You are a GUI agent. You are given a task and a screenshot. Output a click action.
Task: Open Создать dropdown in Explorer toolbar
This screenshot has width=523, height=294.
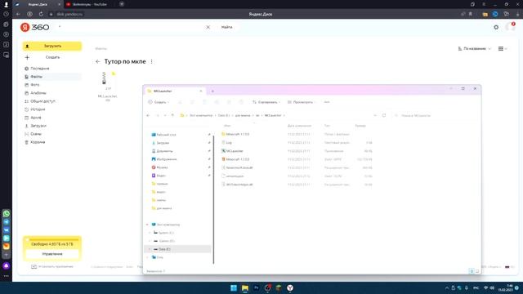pyautogui.click(x=159, y=102)
